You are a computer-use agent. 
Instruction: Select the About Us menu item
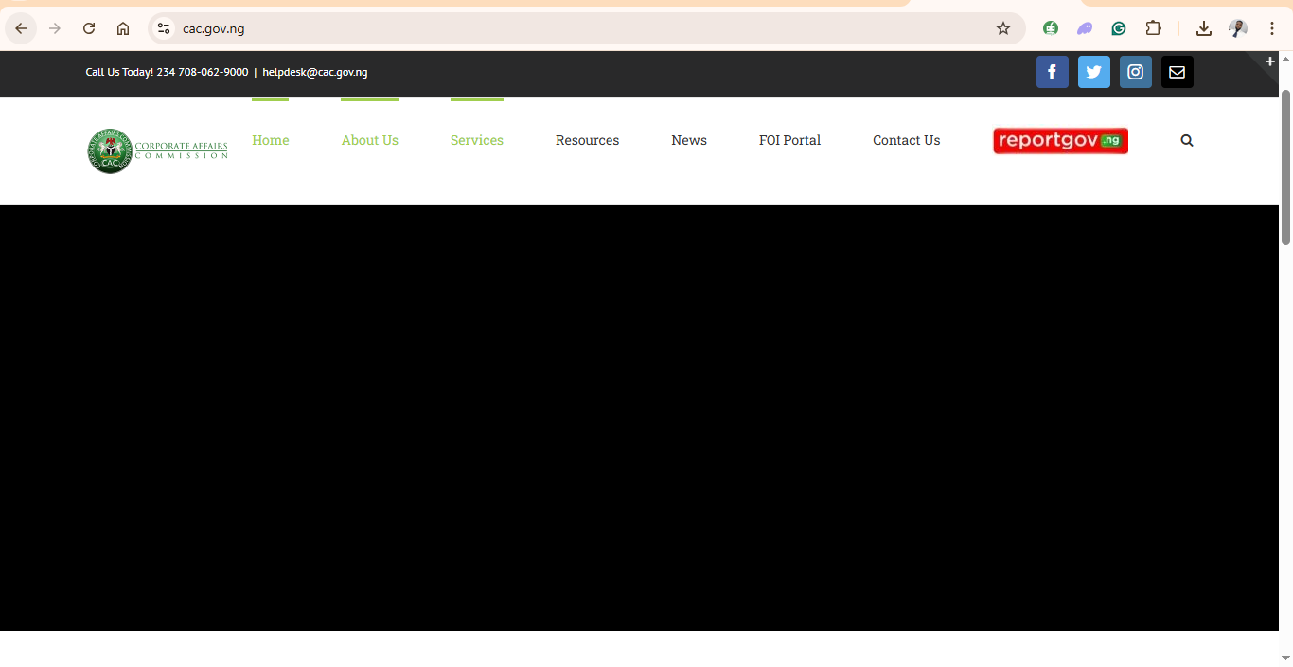point(369,140)
